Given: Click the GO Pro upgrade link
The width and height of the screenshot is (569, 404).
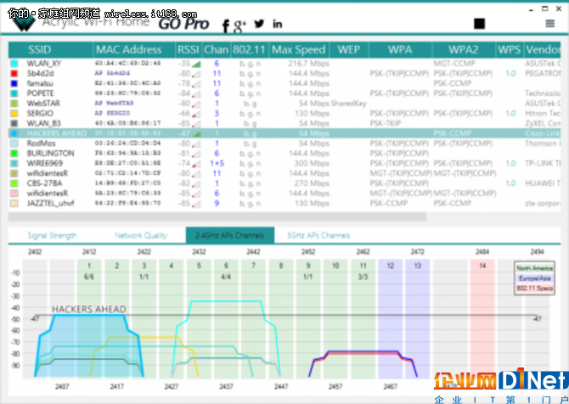Looking at the screenshot, I should point(183,24).
